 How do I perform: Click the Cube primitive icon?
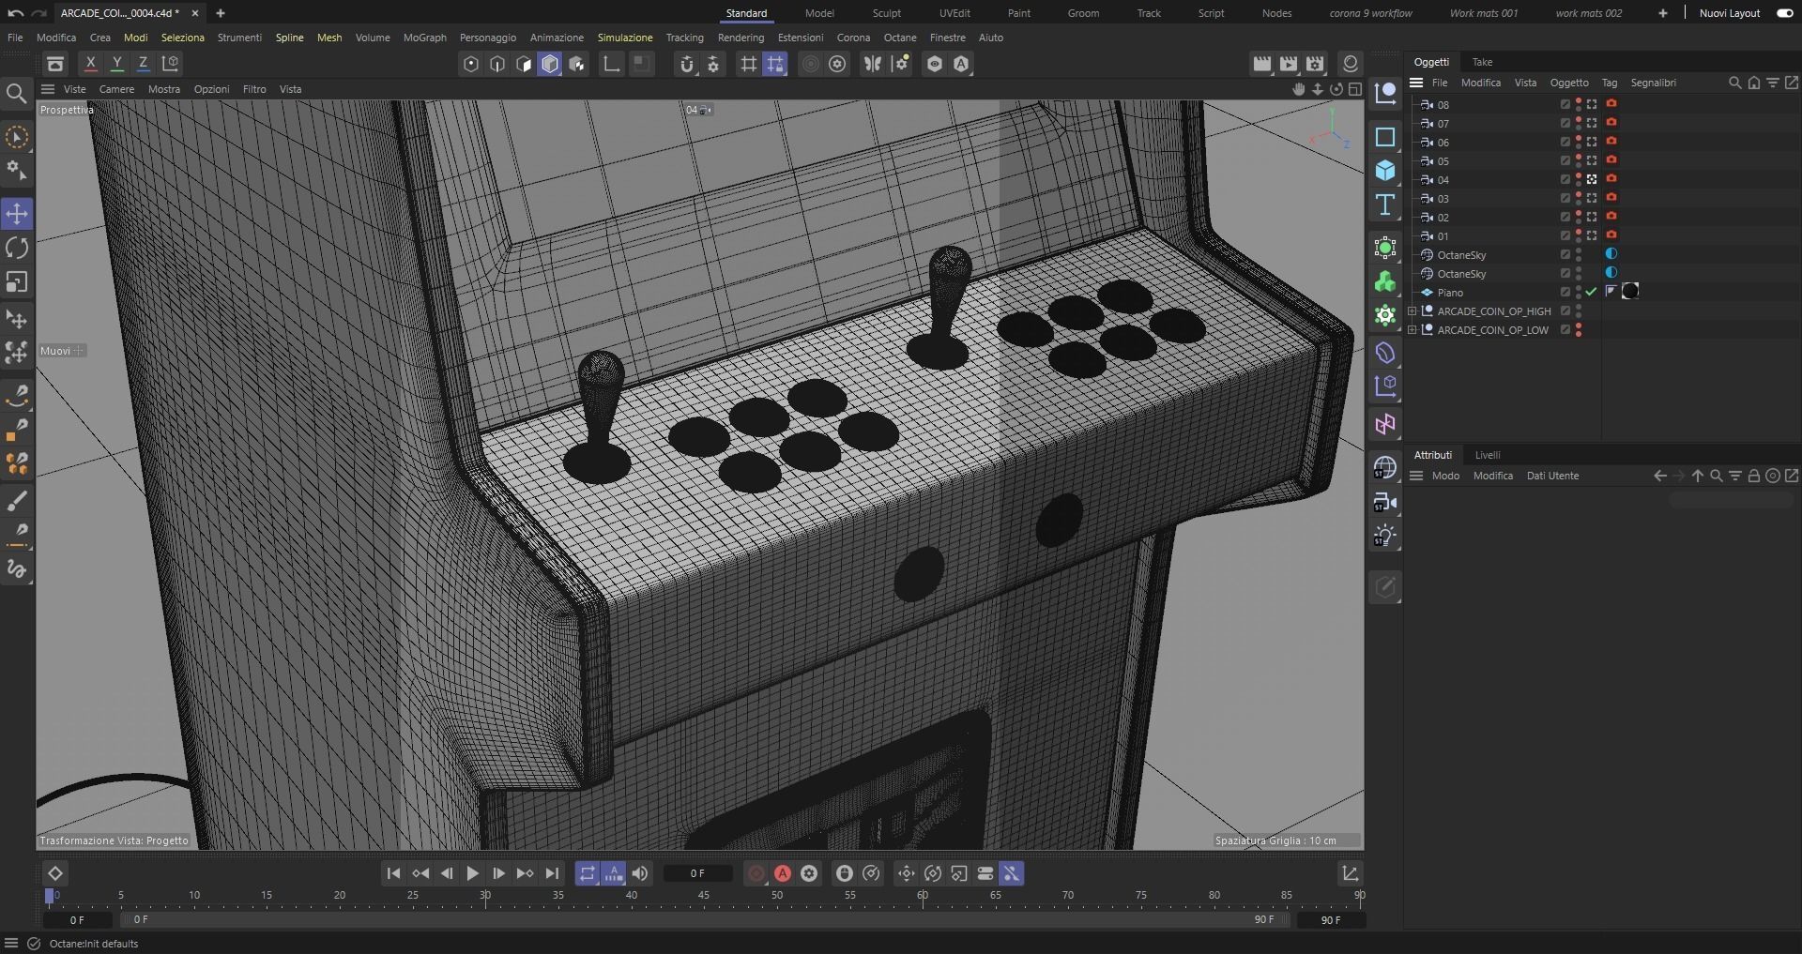point(1385,171)
